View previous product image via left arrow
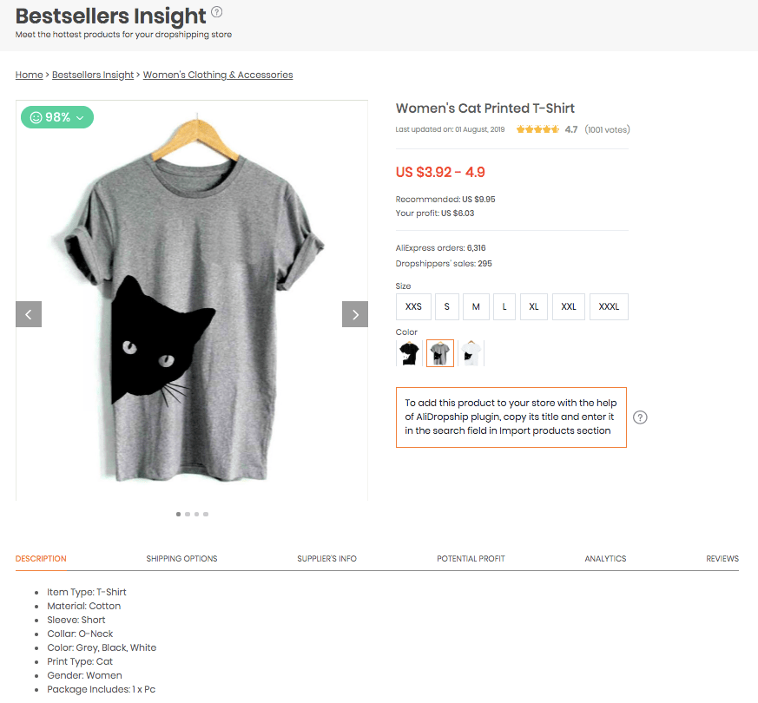Viewport: 758px width, 703px height. click(x=28, y=314)
